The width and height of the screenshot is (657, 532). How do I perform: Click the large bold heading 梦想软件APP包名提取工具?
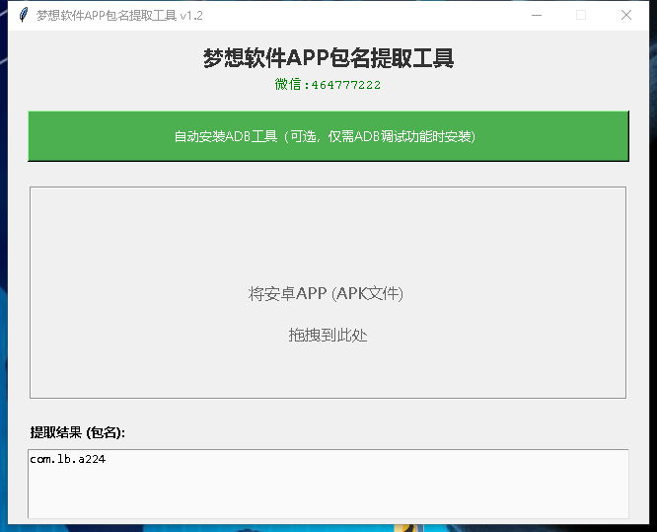coord(328,58)
